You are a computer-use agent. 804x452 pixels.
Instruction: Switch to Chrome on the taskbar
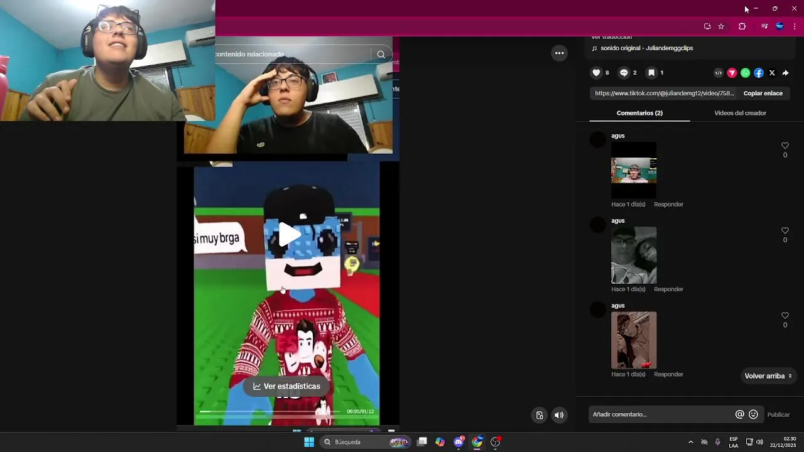click(x=477, y=442)
